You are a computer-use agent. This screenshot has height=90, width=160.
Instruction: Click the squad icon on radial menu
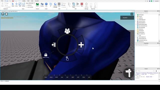click(x=67, y=31)
